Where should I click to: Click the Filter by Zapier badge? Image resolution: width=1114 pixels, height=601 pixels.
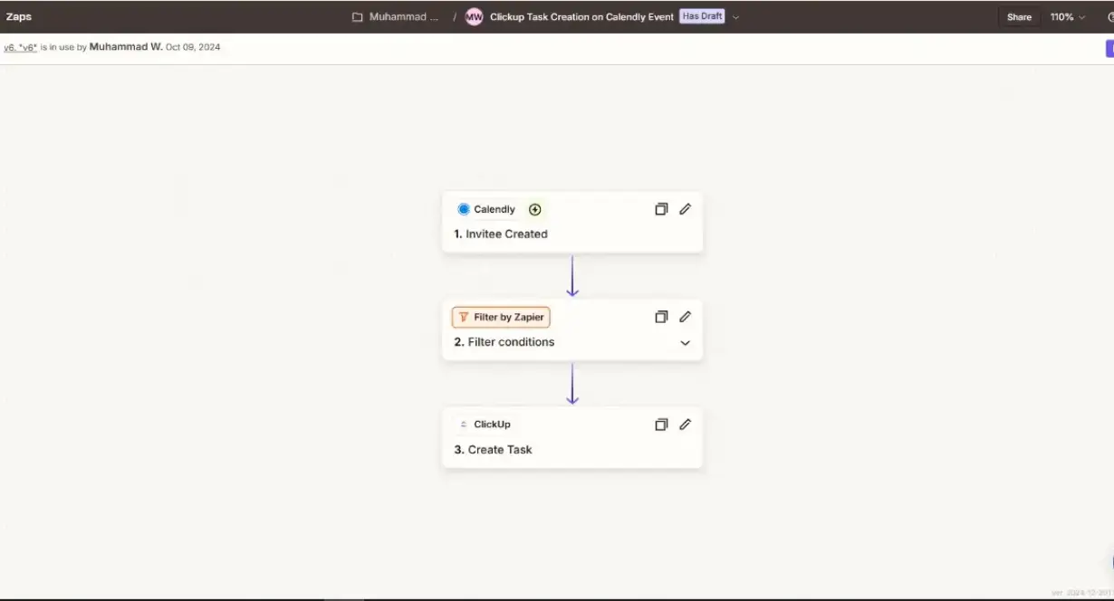[501, 317]
